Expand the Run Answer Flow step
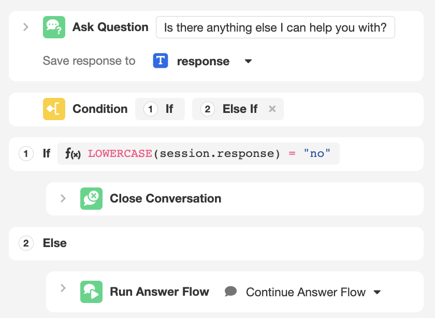 tap(63, 288)
